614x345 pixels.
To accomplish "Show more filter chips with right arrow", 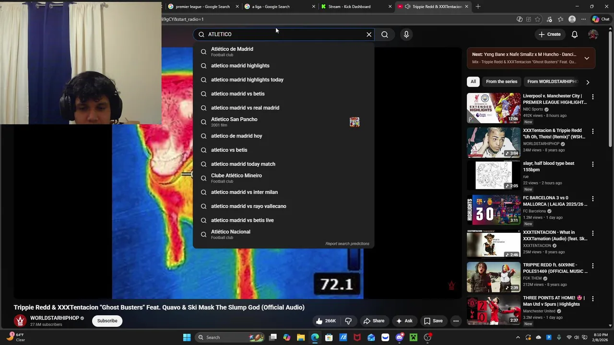I will pyautogui.click(x=588, y=82).
